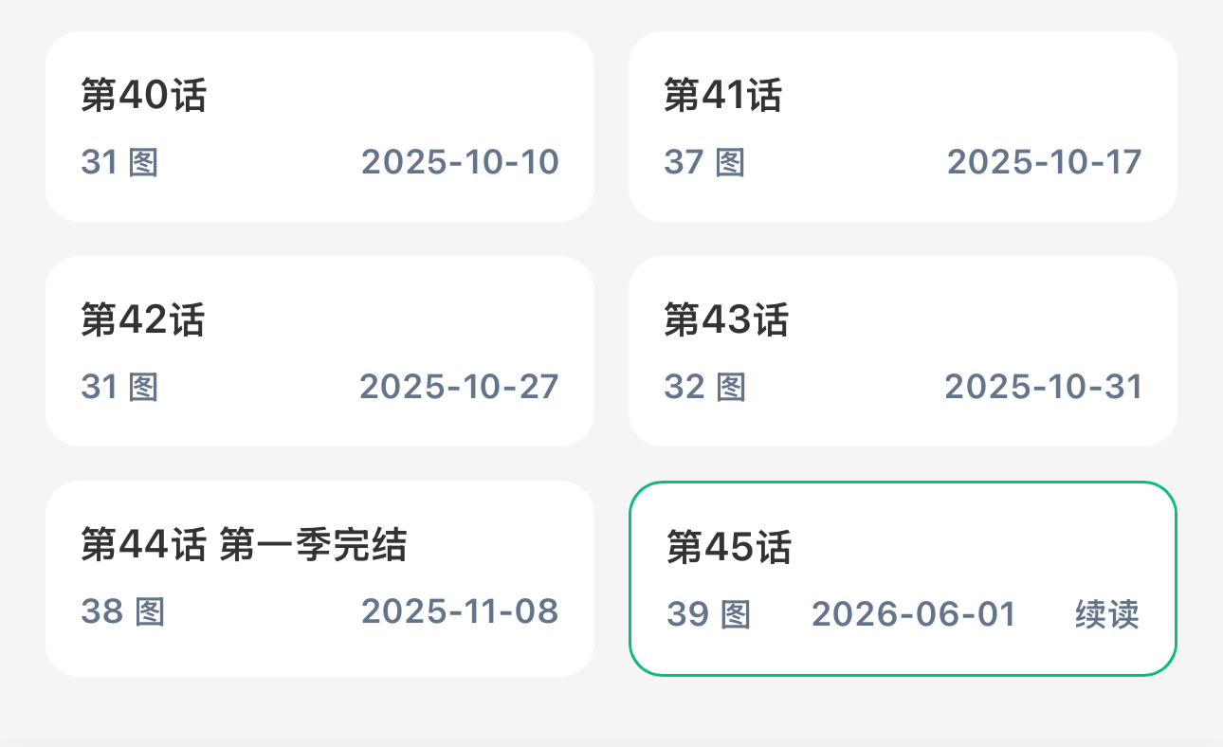The width and height of the screenshot is (1223, 747).
Task: Open chapter 第41话
Action: 903,126
